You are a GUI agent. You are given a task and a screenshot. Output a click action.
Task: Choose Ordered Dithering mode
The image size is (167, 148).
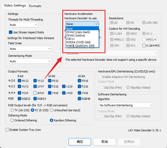click(12, 120)
